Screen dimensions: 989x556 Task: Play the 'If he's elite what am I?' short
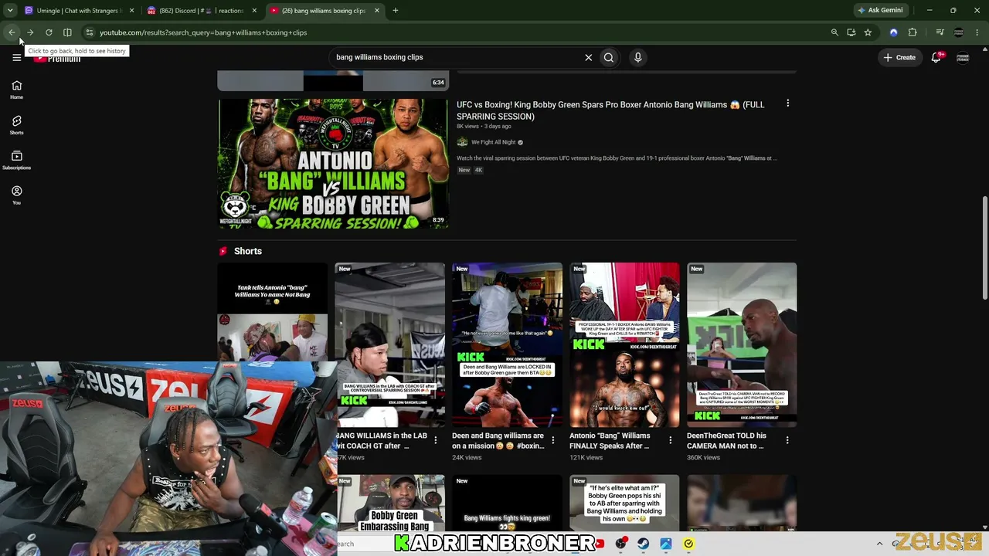[x=624, y=503]
